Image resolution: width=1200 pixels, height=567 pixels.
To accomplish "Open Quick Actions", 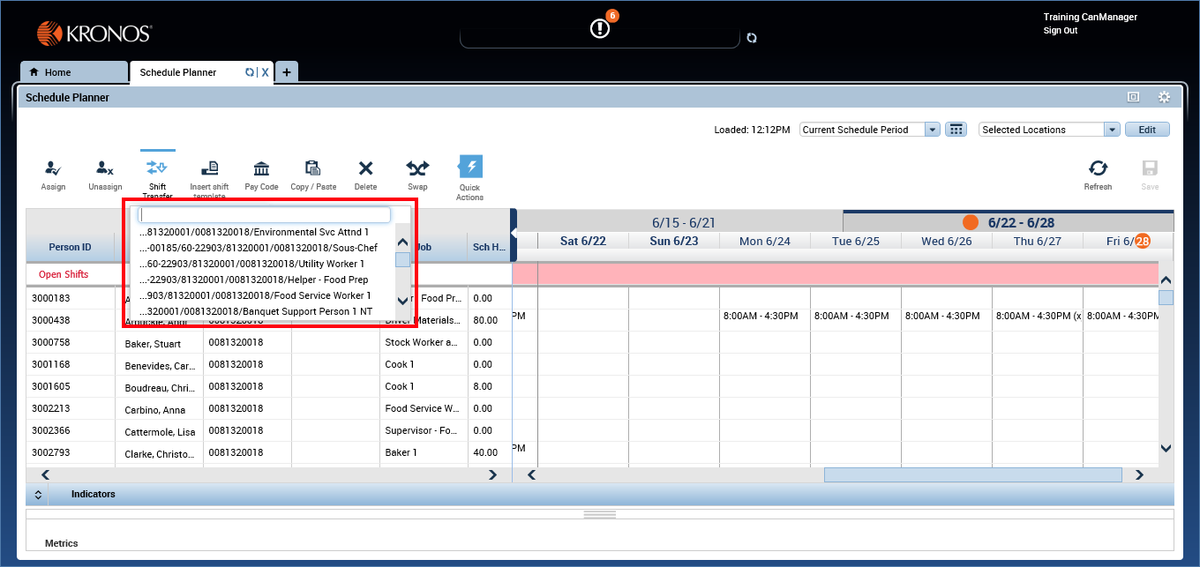I will coord(469,174).
